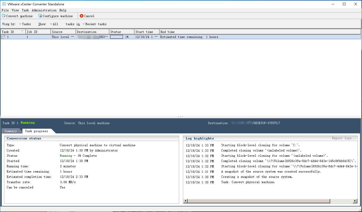The width and height of the screenshot is (362, 212).
Task: Click the "Can be canceled: Yes" value
Action: click(62, 187)
